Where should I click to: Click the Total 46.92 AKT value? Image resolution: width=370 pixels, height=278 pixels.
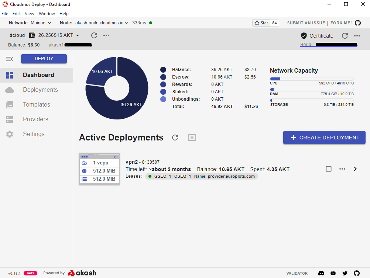point(222,107)
